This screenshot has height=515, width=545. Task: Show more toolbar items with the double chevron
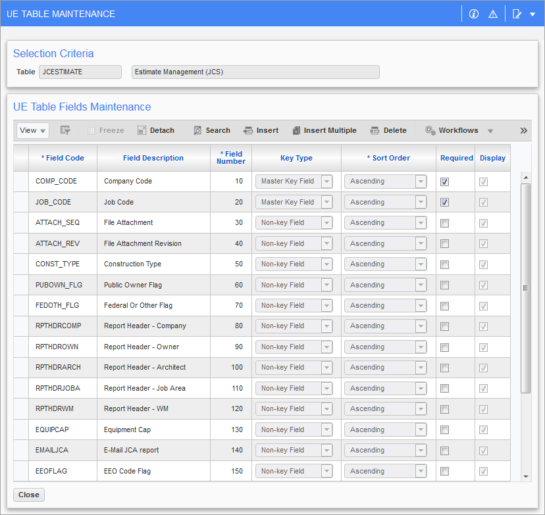523,131
